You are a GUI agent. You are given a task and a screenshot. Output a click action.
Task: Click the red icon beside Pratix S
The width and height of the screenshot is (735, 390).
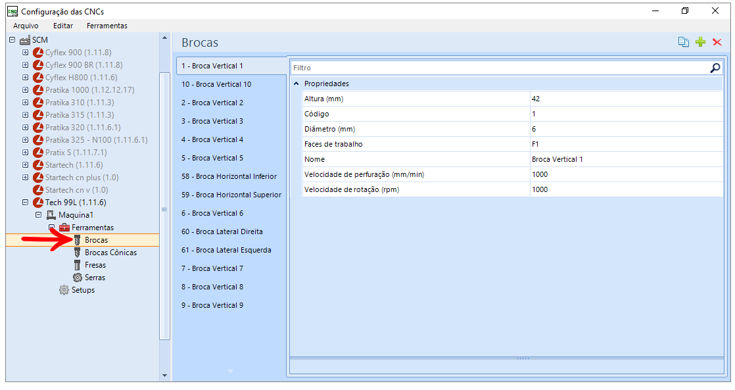tap(38, 153)
